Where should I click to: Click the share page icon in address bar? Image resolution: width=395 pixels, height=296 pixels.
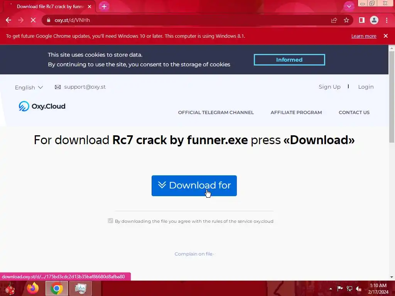tap(334, 20)
